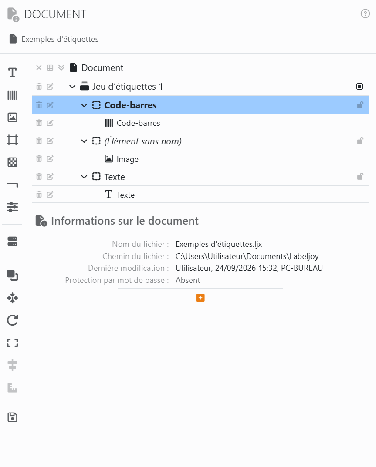Viewport: 376px width, 467px height.
Task: Select the Text tool in sidebar
Action: 12,73
